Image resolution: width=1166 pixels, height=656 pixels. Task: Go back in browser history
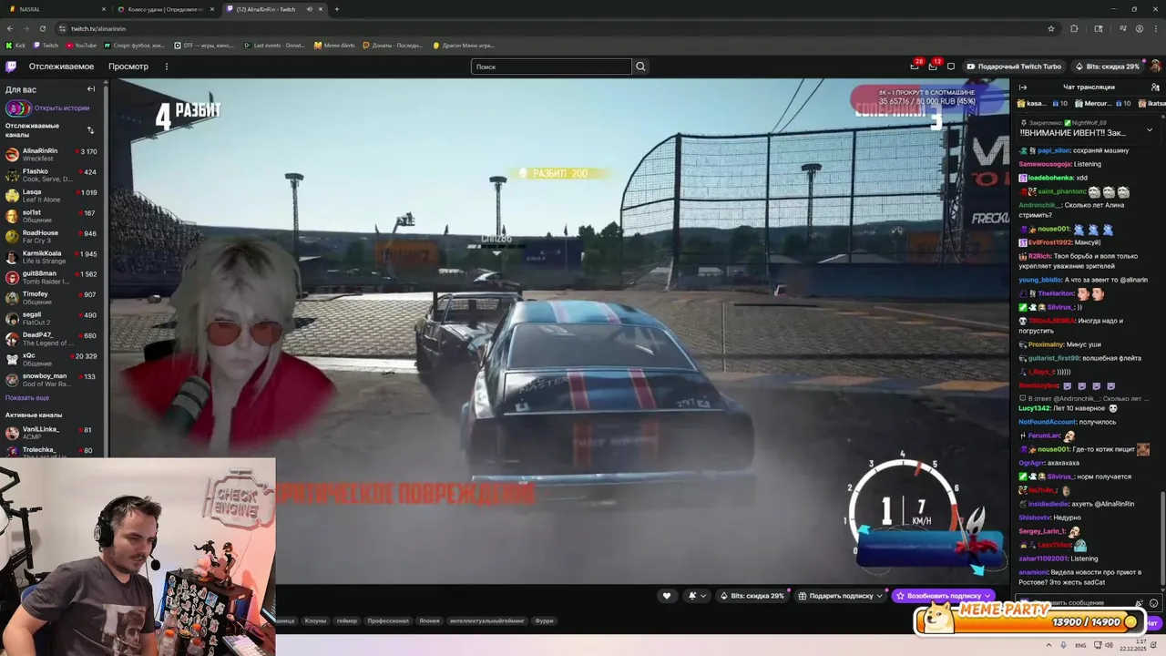(10, 28)
